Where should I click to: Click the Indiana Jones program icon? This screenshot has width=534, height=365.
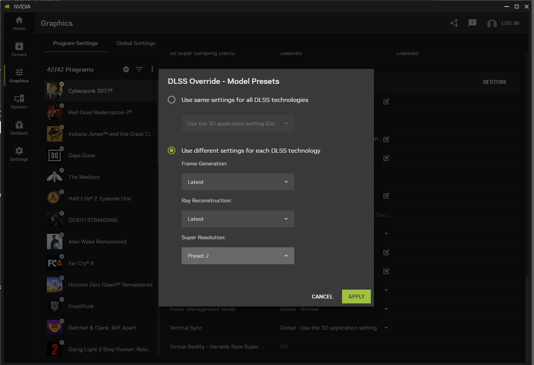tap(55, 134)
